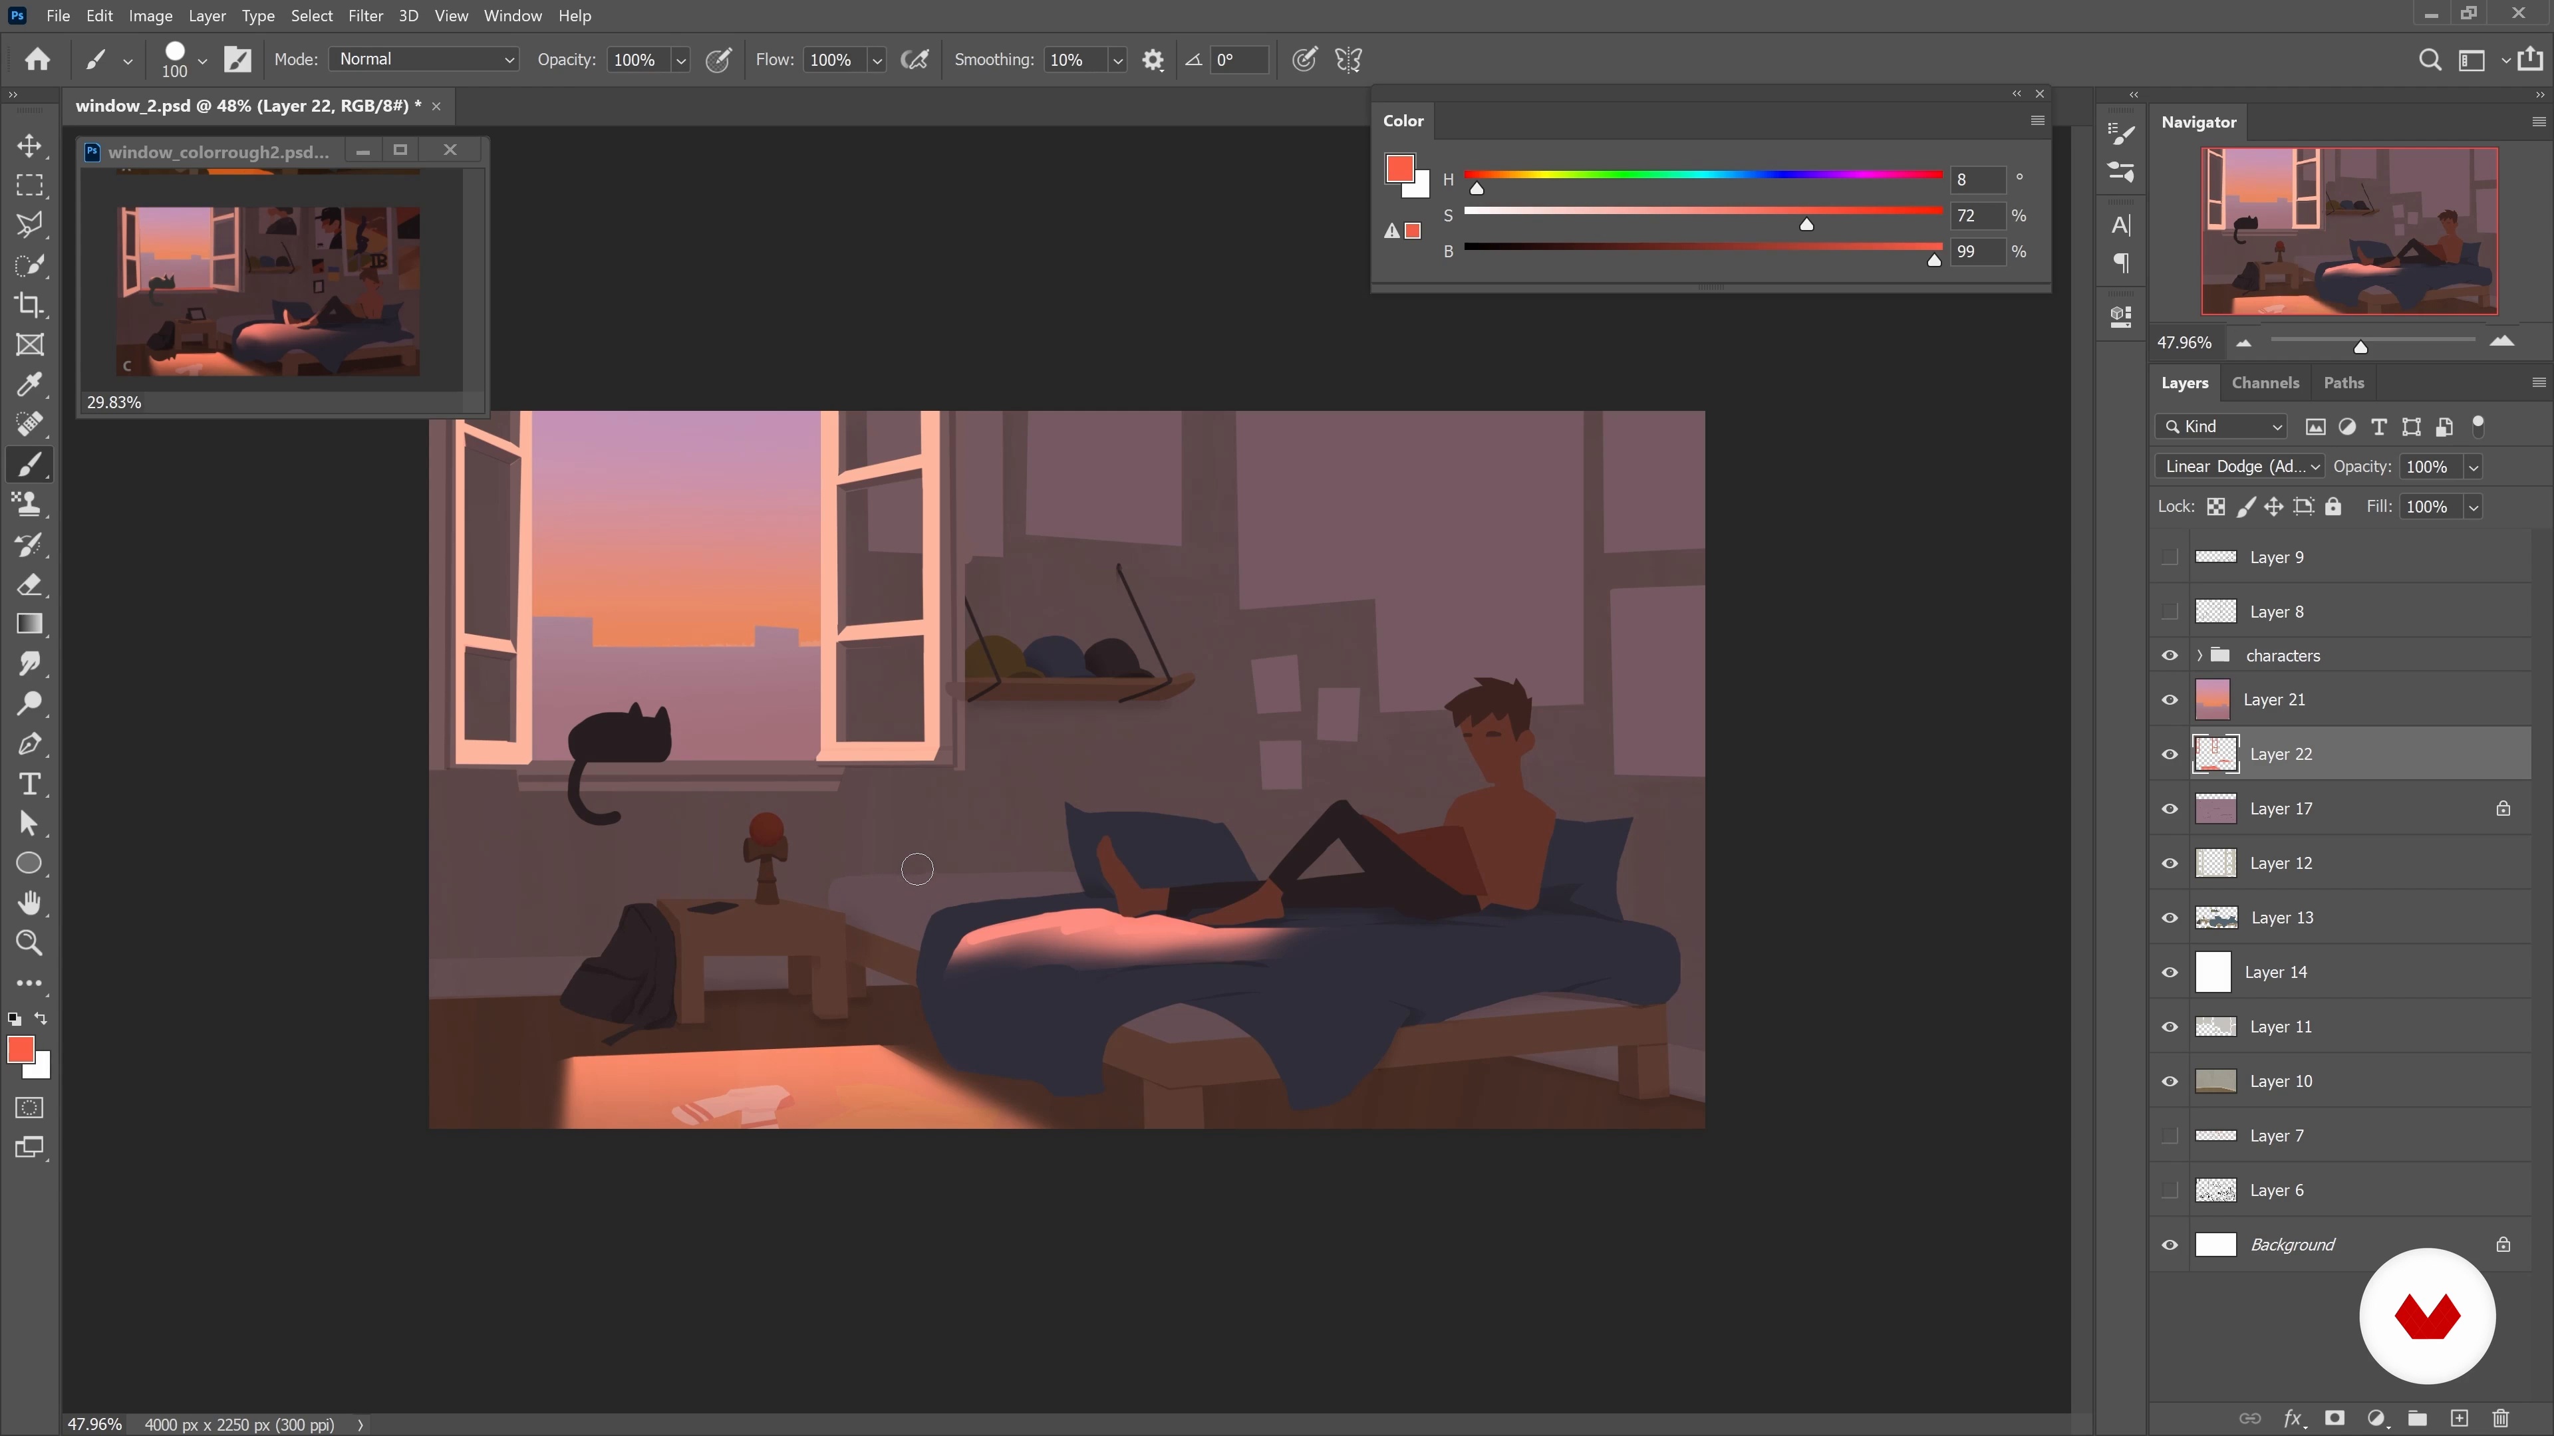
Task: Open the Image menu
Action: click(x=151, y=16)
